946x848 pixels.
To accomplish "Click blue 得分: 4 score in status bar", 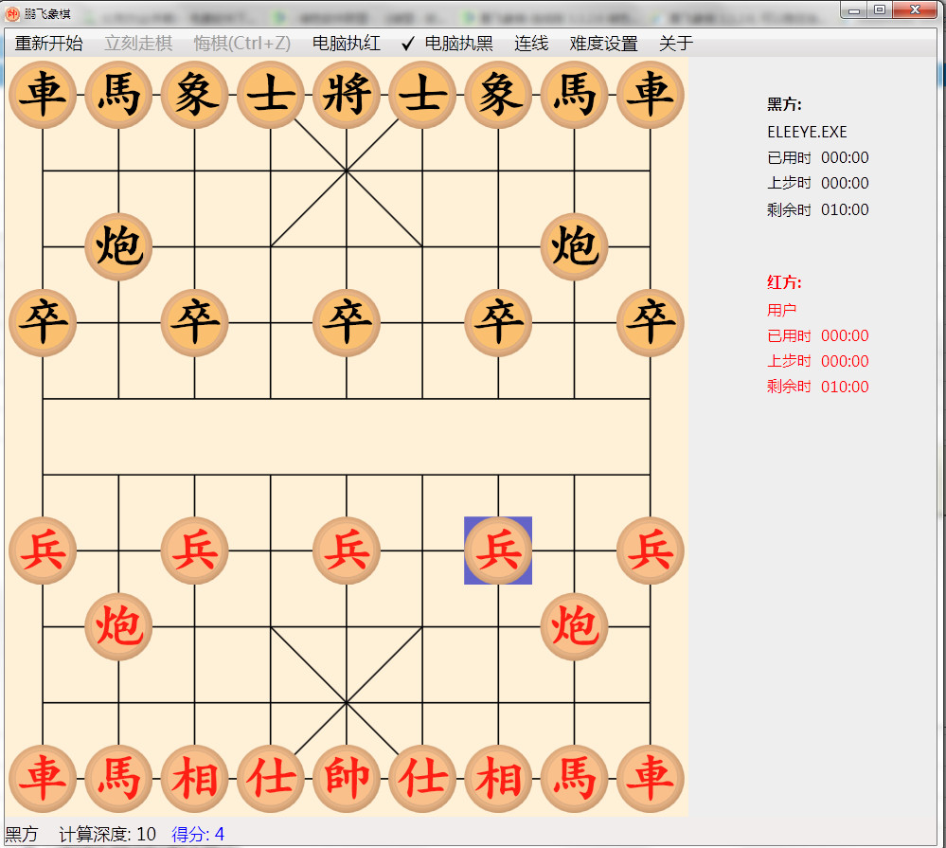I will 198,834.
